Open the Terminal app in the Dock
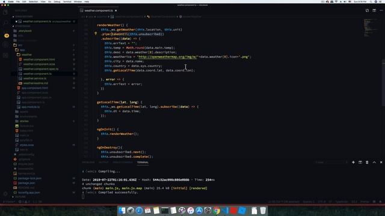385x216 pixels. point(165,211)
